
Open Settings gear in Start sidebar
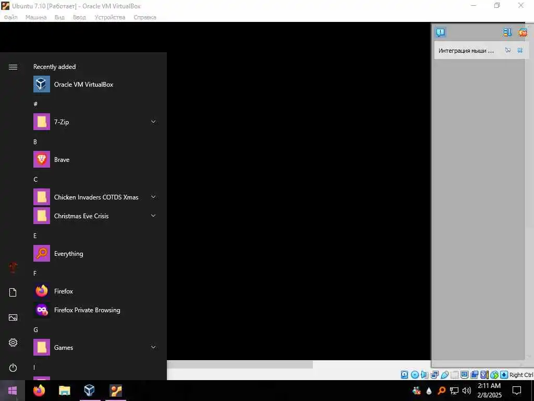13,343
